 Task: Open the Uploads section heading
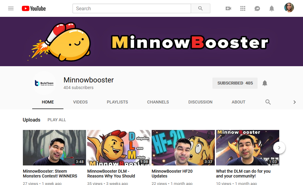pos(32,120)
